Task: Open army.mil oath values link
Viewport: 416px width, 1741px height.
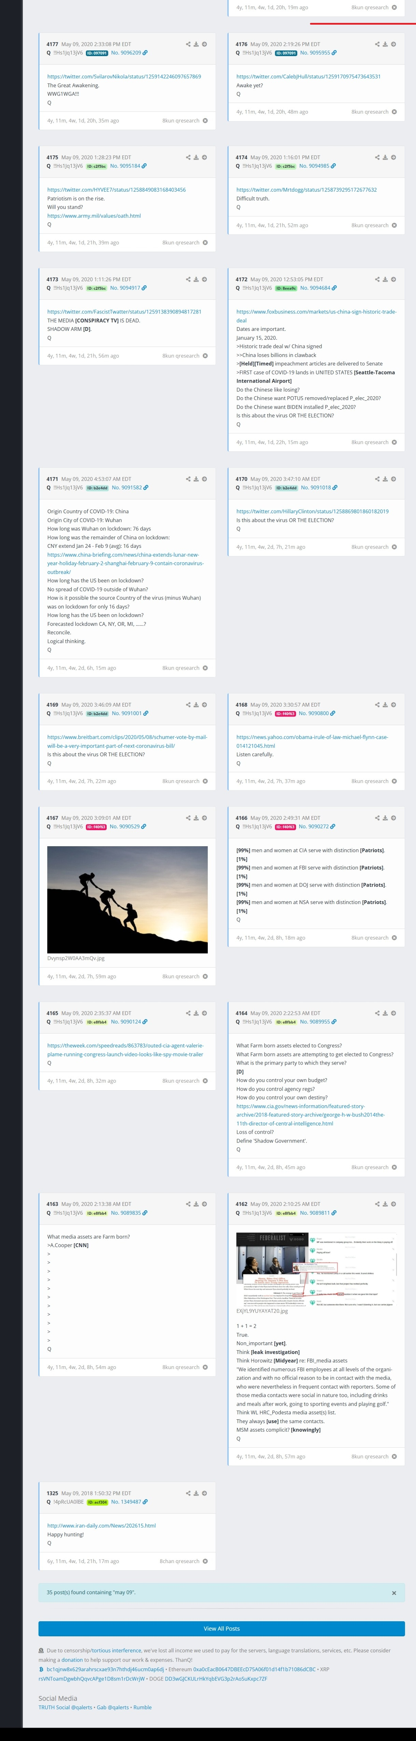Action: tap(94, 216)
